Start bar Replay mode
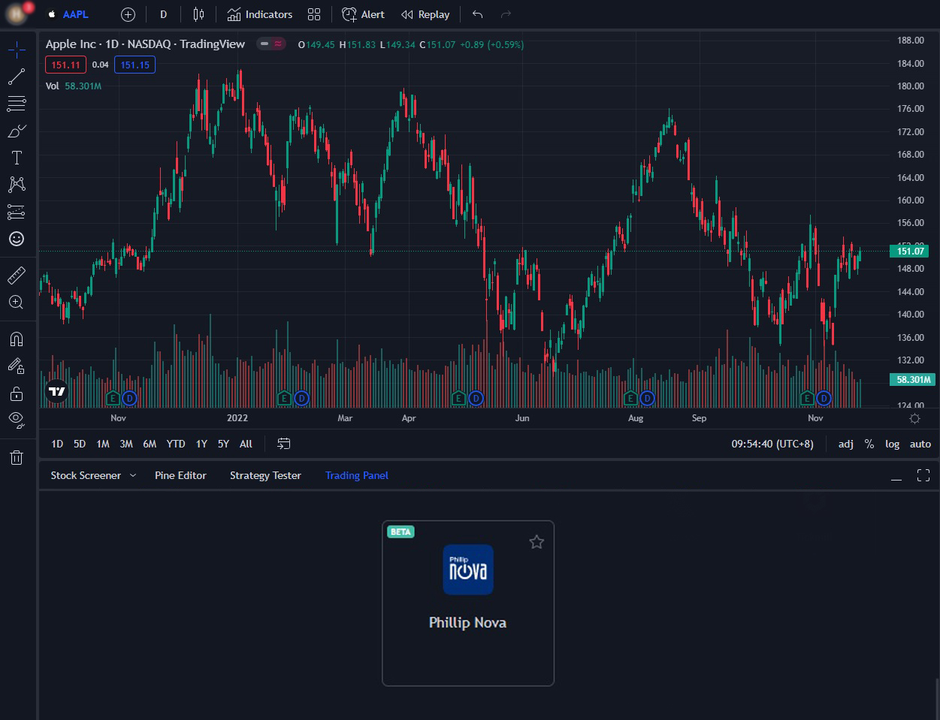Screen dimensions: 940x720 [425, 14]
